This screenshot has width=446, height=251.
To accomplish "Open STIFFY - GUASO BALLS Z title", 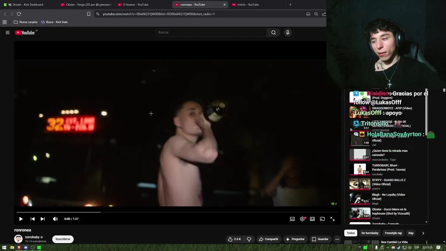I will click(x=389, y=182).
